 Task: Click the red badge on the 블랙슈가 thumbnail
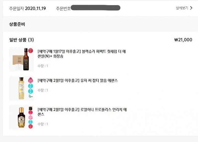click(31, 50)
